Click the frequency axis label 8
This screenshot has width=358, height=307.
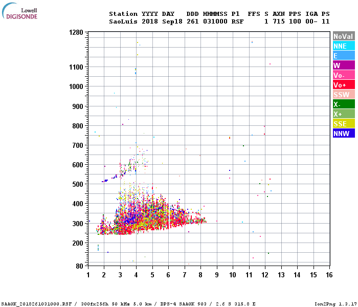coord(200,275)
